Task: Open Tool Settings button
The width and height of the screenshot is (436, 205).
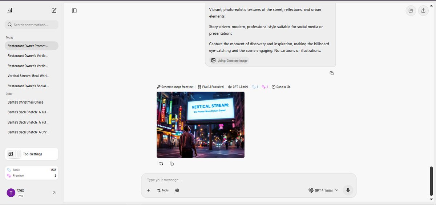Action: [32, 154]
